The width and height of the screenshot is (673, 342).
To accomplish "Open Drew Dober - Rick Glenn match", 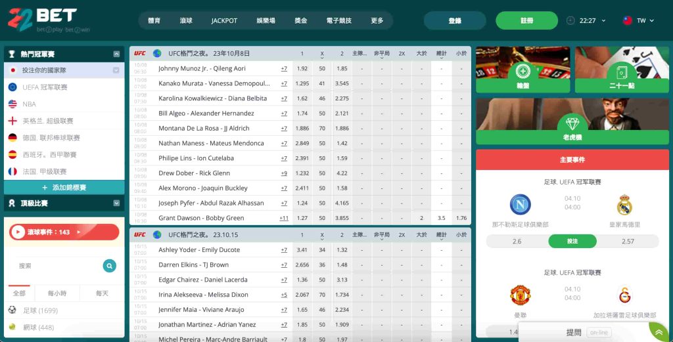I will (x=194, y=173).
